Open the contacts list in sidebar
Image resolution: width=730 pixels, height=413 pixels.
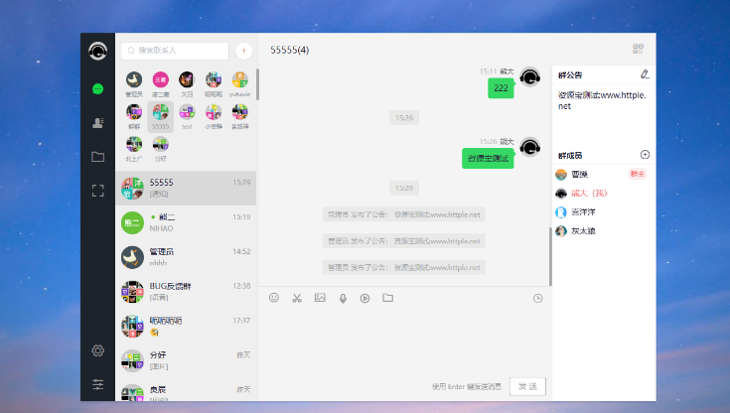(x=98, y=123)
